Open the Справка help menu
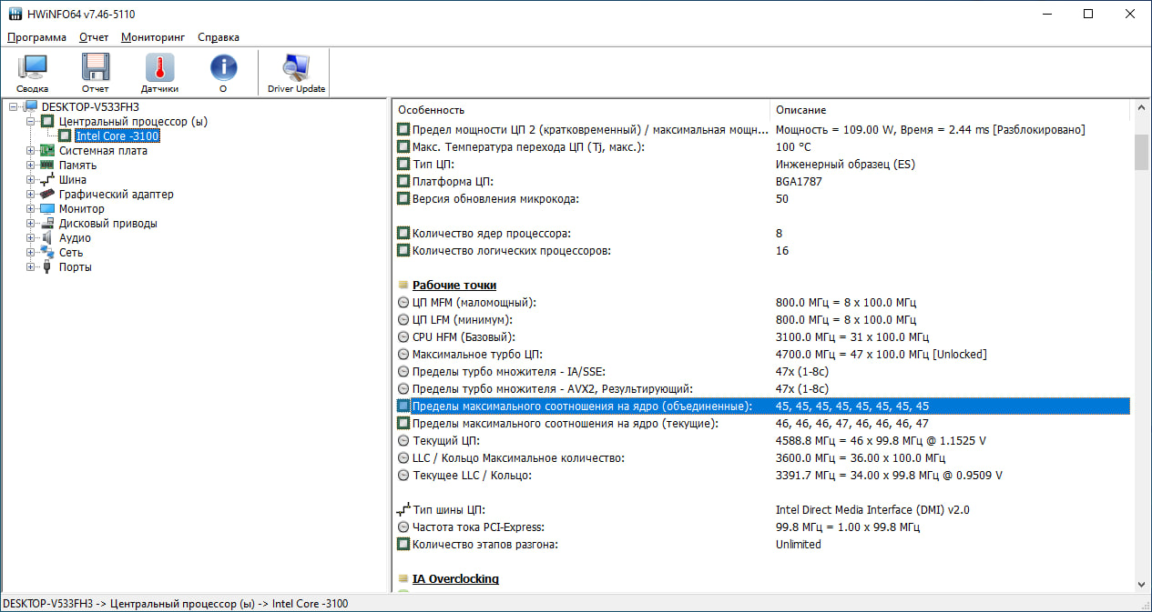The image size is (1152, 612). click(x=219, y=37)
